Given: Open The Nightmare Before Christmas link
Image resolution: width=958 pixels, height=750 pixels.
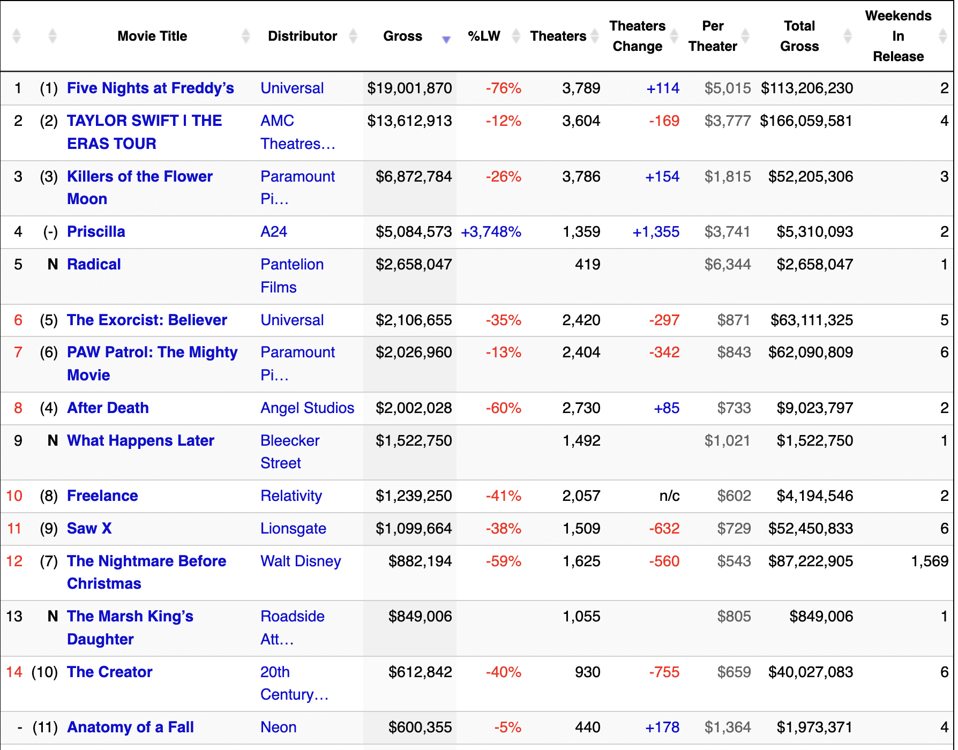Looking at the screenshot, I should [146, 572].
